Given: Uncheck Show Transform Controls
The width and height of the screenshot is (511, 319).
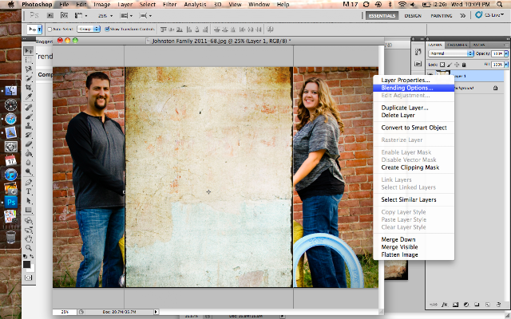Looking at the screenshot, I should tap(107, 30).
